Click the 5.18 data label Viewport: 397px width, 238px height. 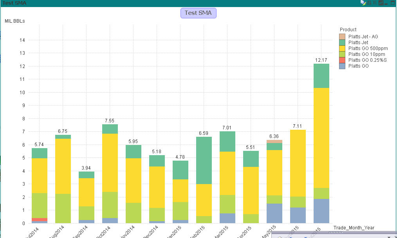[157, 152]
